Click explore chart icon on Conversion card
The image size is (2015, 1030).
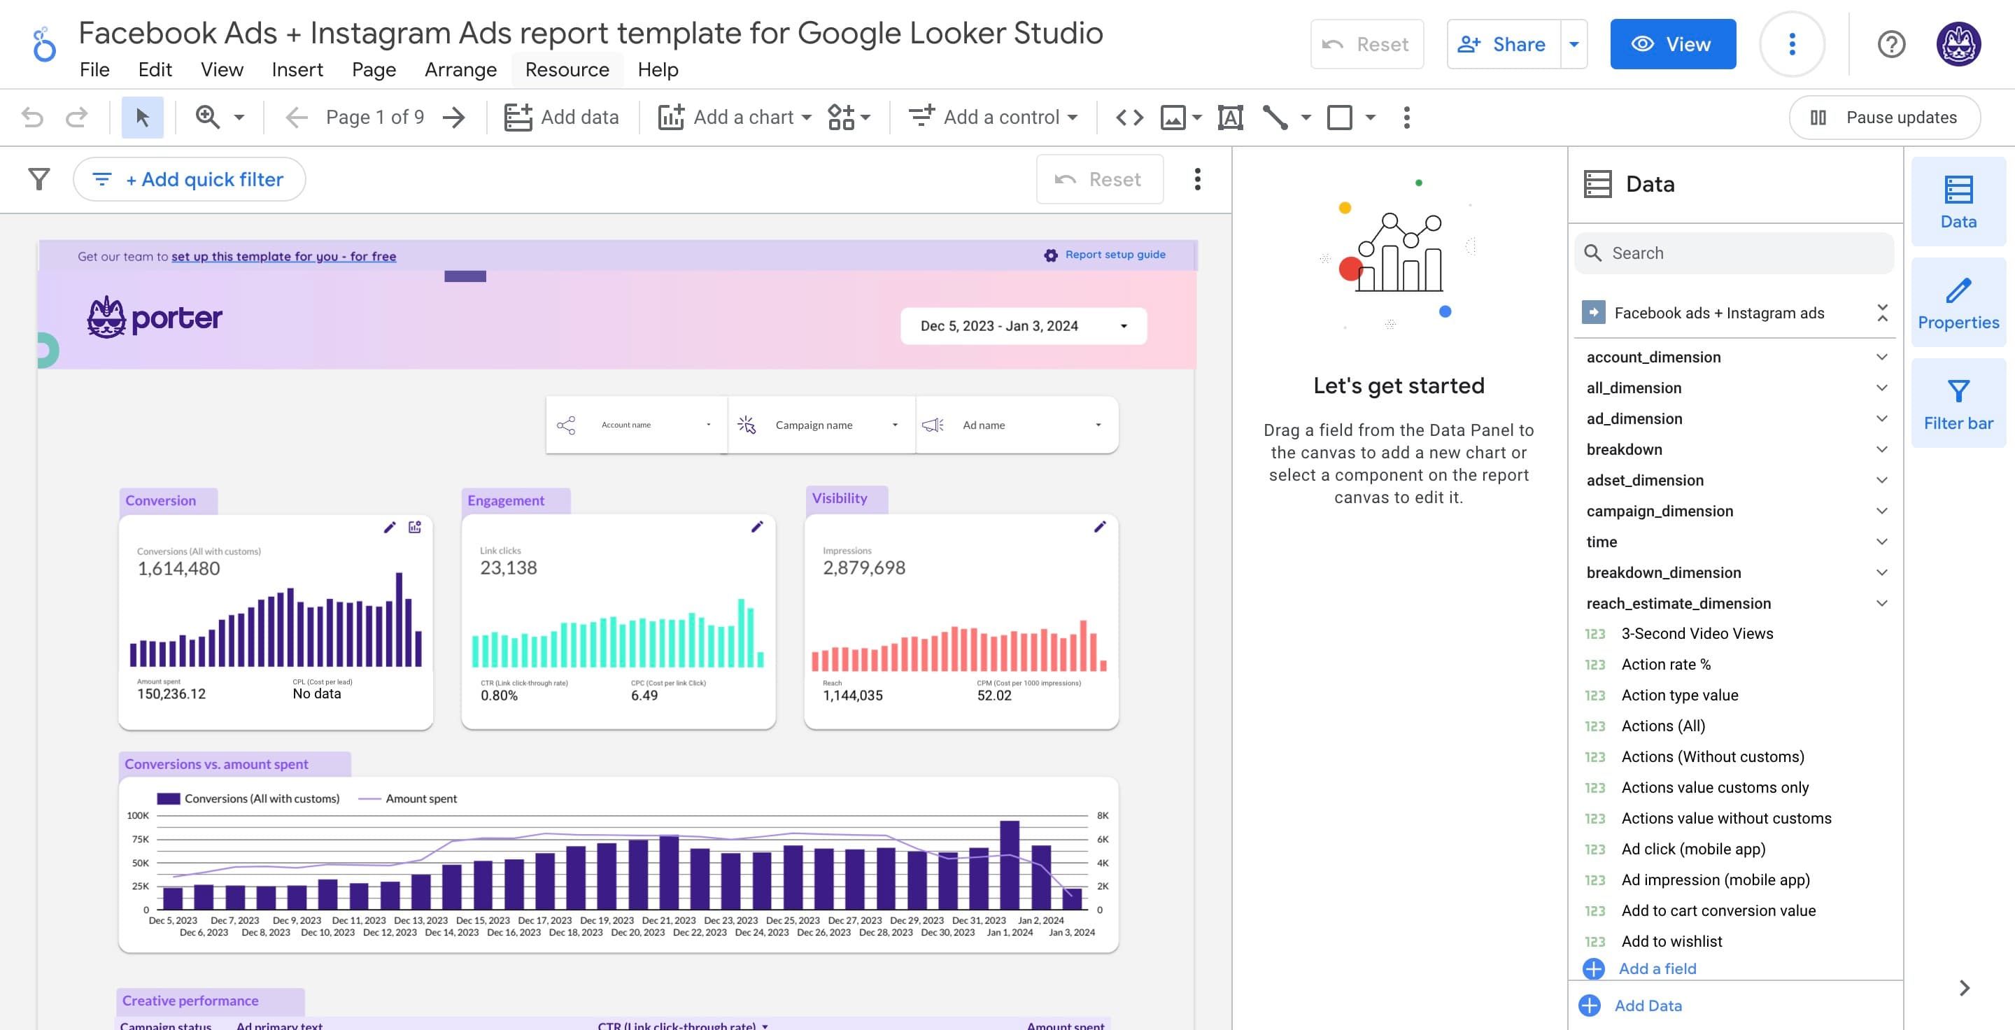tap(415, 527)
